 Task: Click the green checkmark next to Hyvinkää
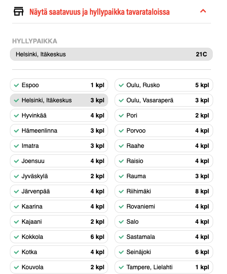click(x=16, y=116)
